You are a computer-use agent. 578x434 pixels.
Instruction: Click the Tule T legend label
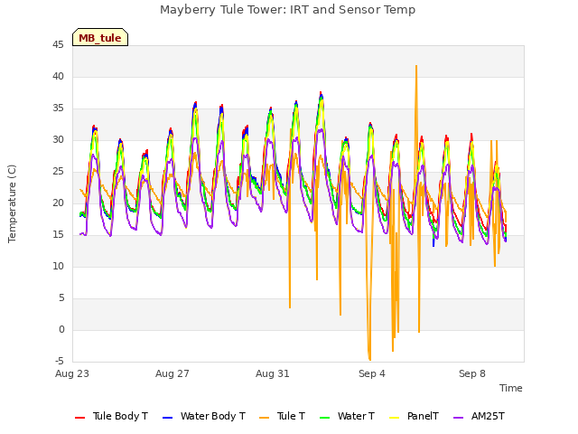click(291, 416)
